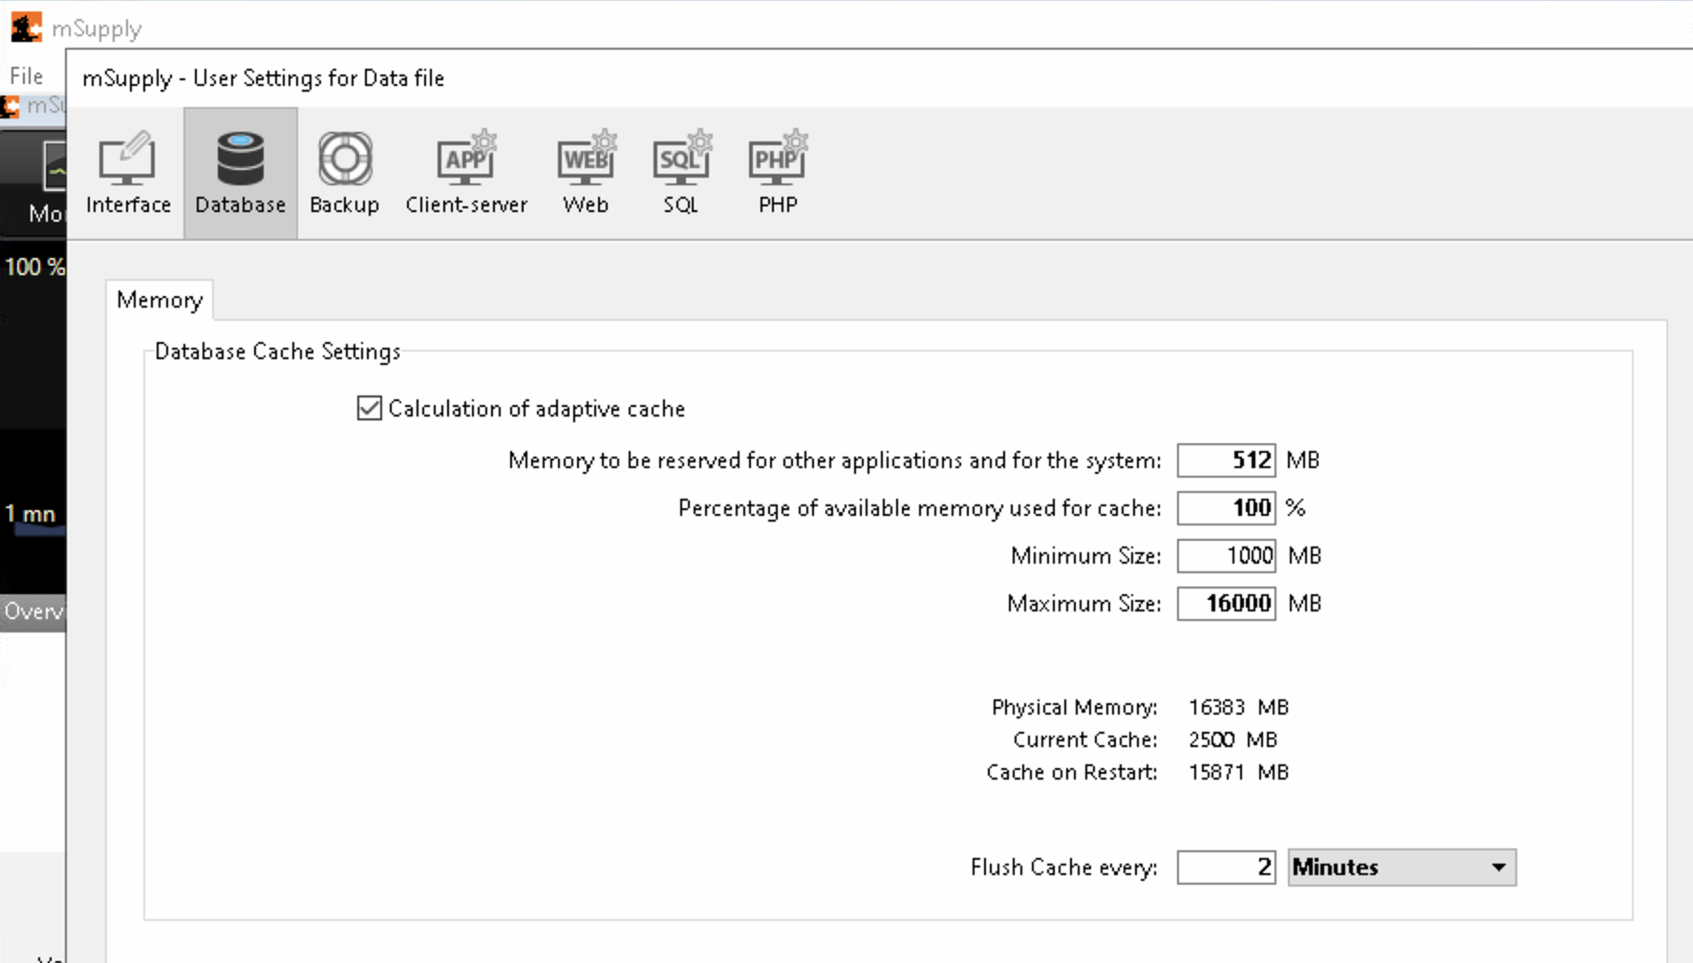The height and width of the screenshot is (963, 1693).
Task: Click the Flush Cache every value field
Action: pyautogui.click(x=1226, y=867)
